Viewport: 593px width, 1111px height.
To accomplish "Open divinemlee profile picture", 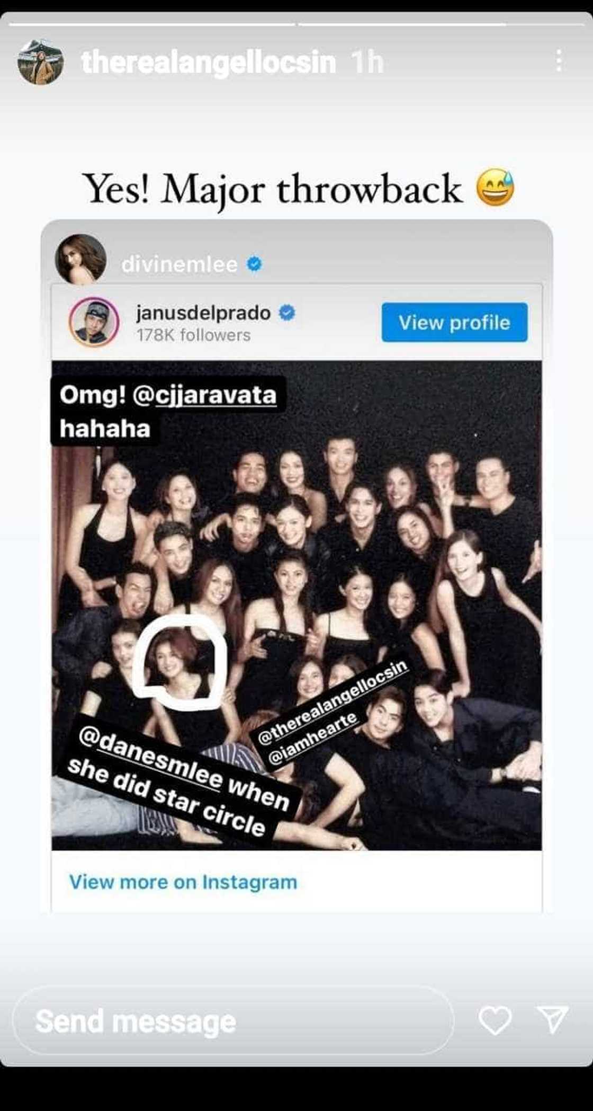I will point(81,259).
